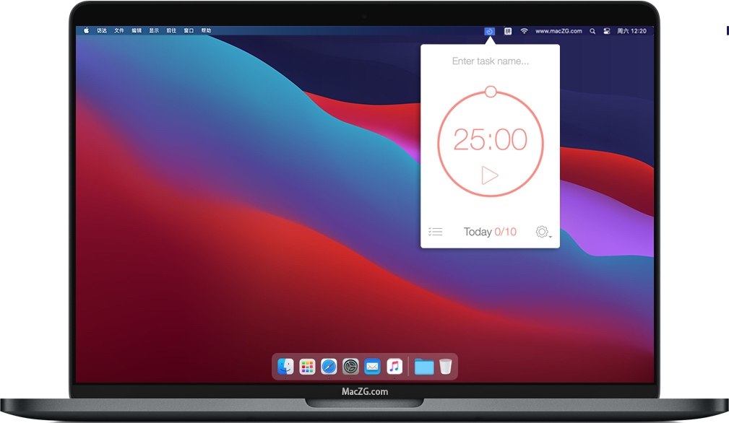729x423 pixels.
Task: Open the Pomodoro settings gear
Action: [541, 231]
